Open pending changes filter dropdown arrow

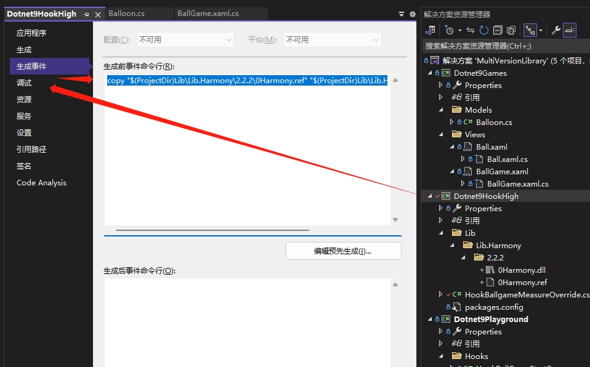460,31
